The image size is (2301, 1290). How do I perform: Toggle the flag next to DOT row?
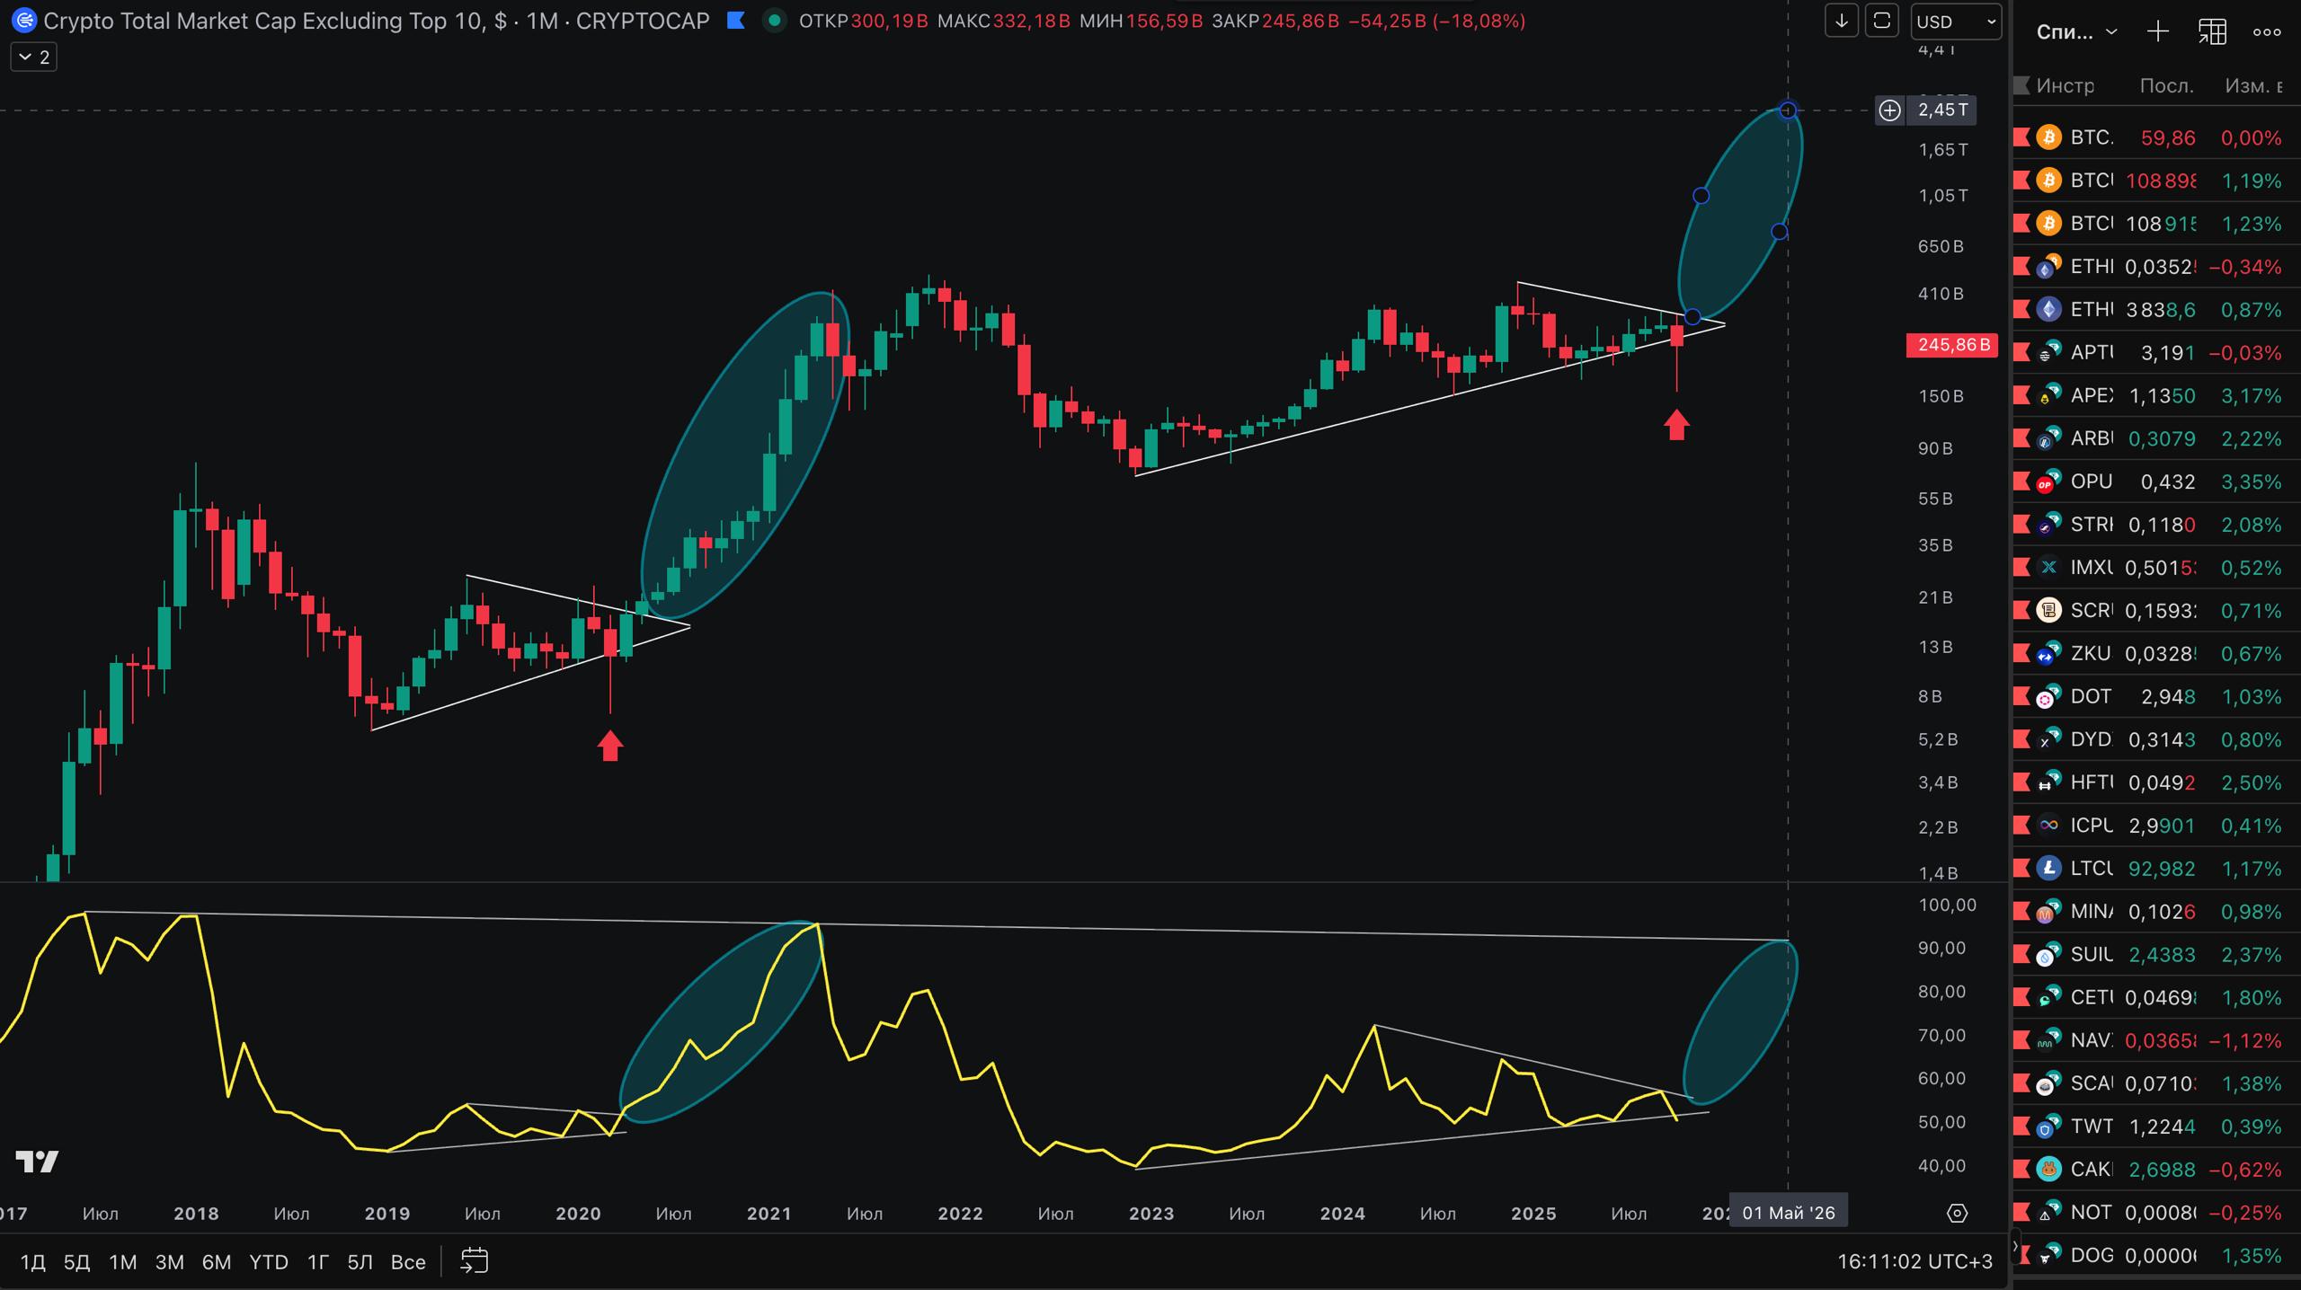(2022, 696)
